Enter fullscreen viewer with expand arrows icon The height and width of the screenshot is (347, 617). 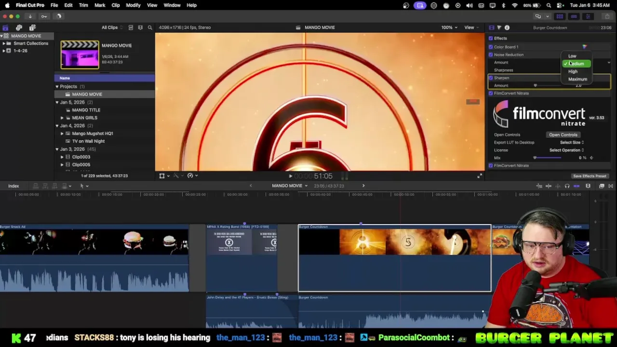tap(479, 176)
